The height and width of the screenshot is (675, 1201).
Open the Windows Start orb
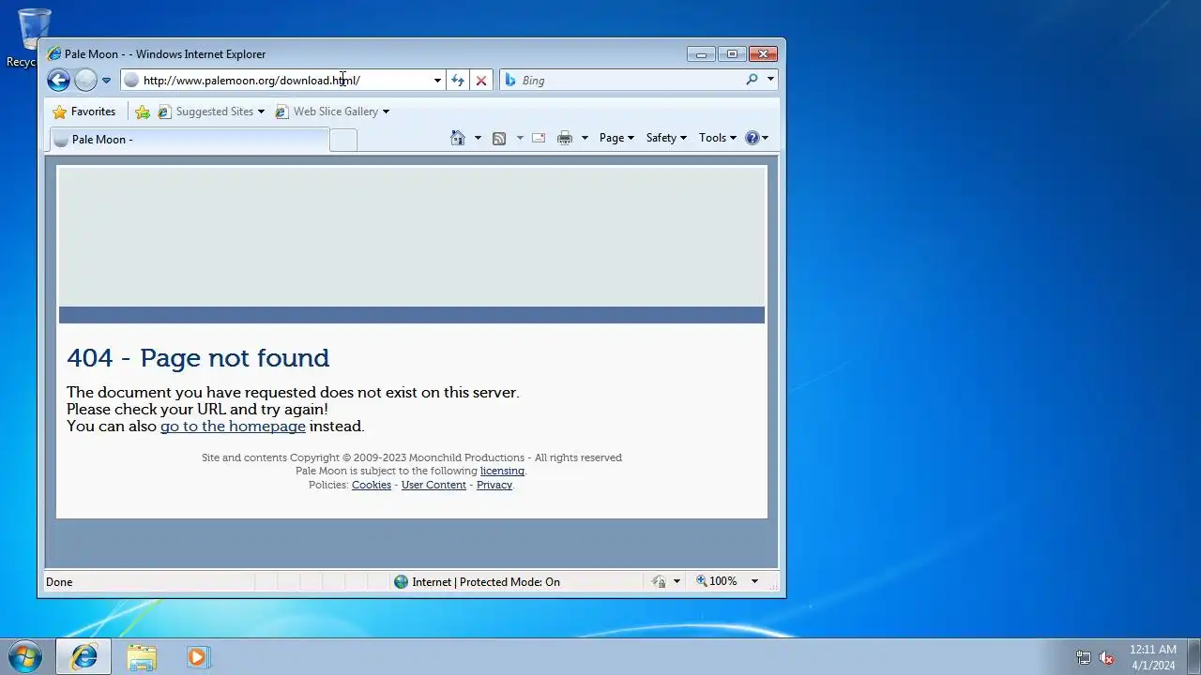coord(24,656)
